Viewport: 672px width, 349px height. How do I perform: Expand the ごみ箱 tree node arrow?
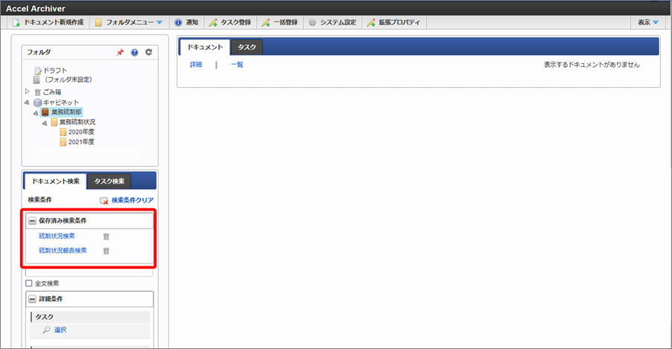click(28, 92)
